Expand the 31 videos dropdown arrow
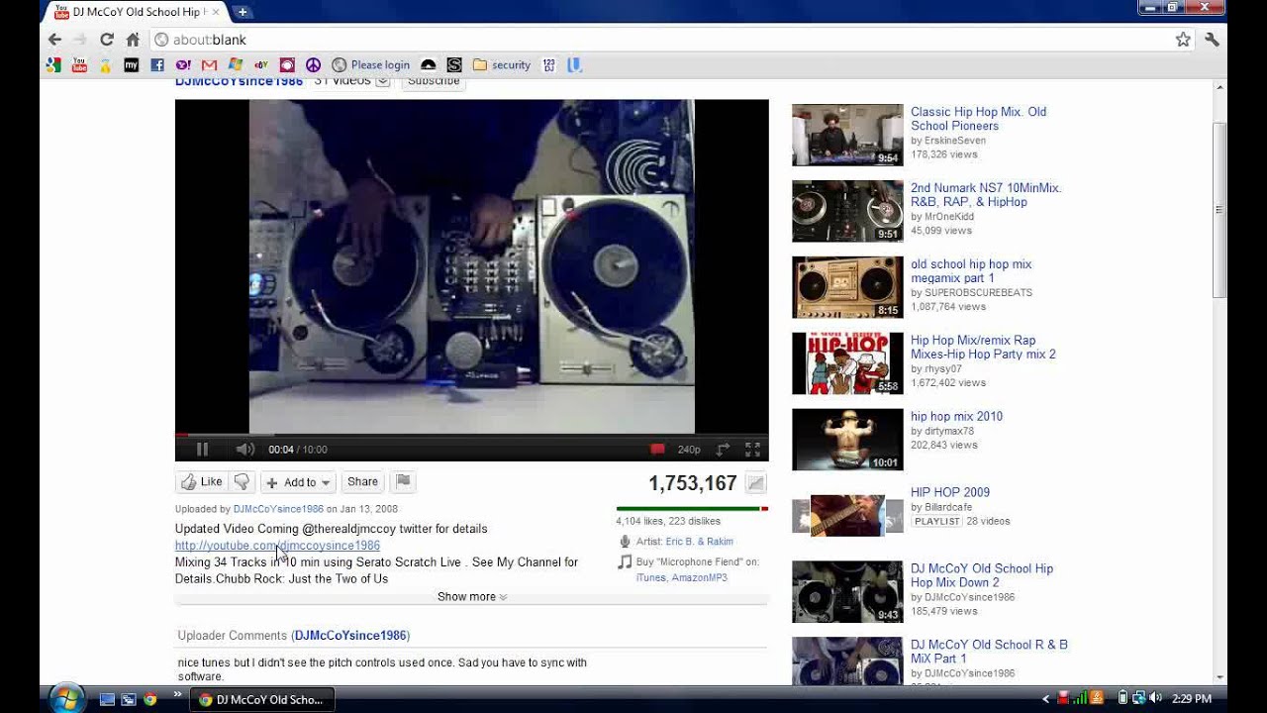 pos(383,81)
